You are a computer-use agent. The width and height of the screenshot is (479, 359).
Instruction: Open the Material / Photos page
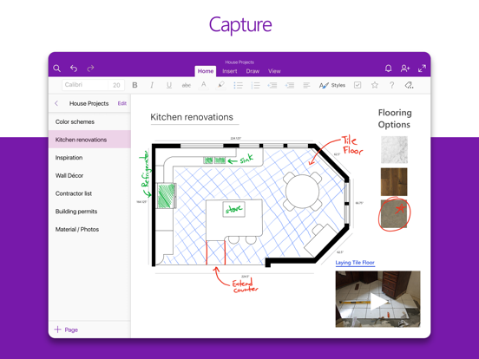point(89,229)
